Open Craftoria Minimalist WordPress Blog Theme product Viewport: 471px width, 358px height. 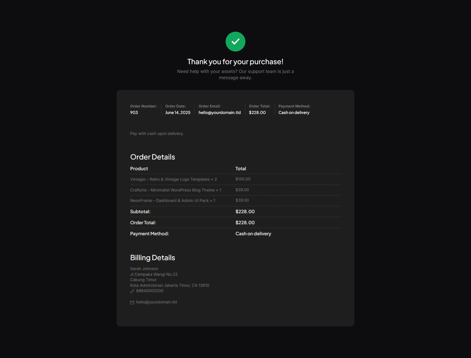click(172, 190)
